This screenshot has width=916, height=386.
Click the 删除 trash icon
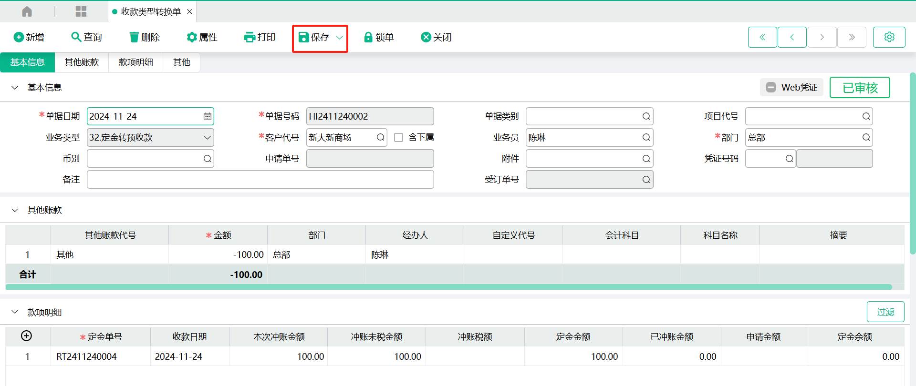134,37
